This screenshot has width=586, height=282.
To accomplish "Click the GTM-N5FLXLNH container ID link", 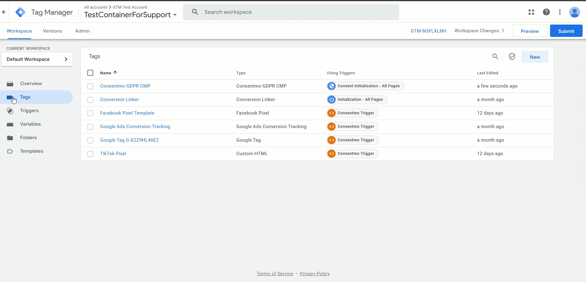I will (x=428, y=31).
